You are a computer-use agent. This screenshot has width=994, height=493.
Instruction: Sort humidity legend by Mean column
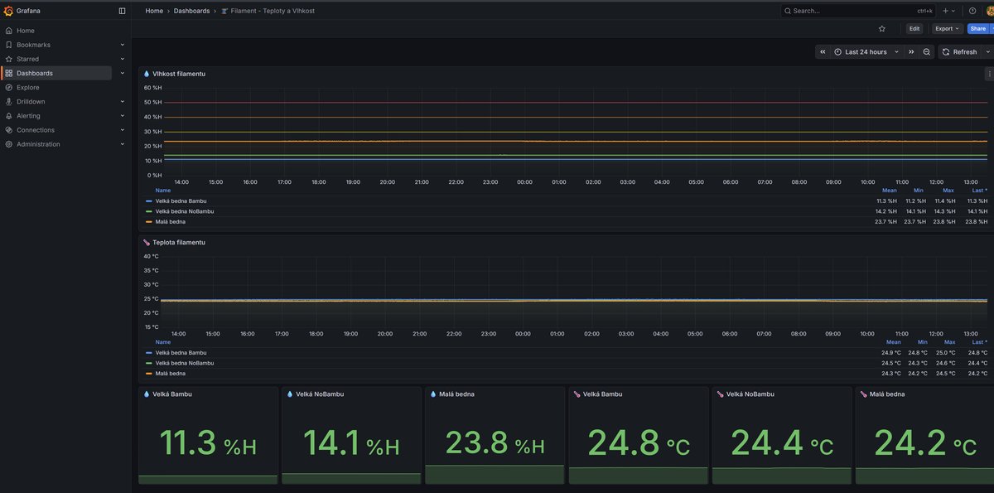pyautogui.click(x=890, y=191)
